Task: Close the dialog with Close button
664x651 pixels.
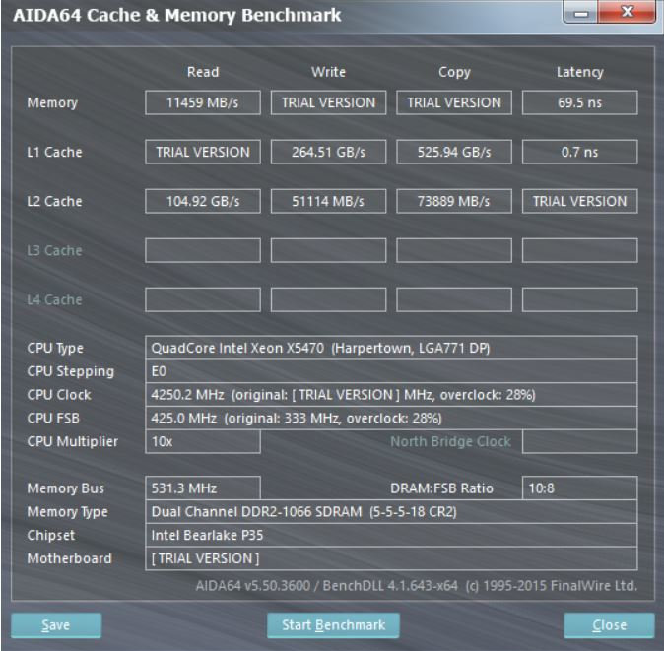Action: [609, 624]
